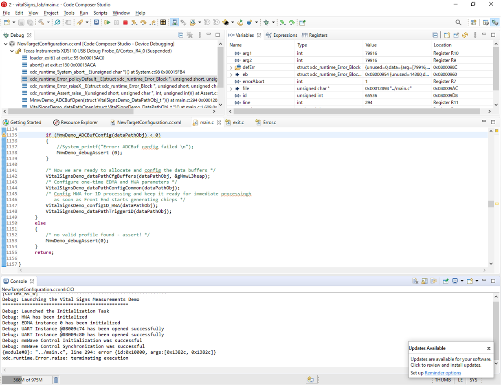501x385 pixels.
Task: Click the Skip All Breakpoints icon
Action: tap(57, 22)
